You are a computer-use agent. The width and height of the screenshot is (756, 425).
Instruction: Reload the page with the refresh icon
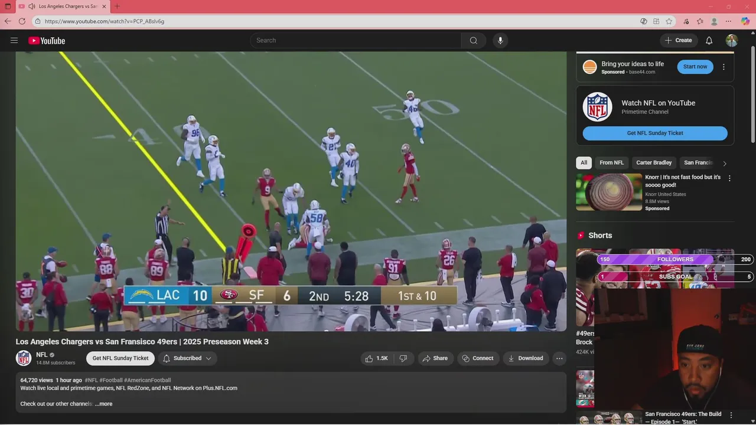coord(22,21)
